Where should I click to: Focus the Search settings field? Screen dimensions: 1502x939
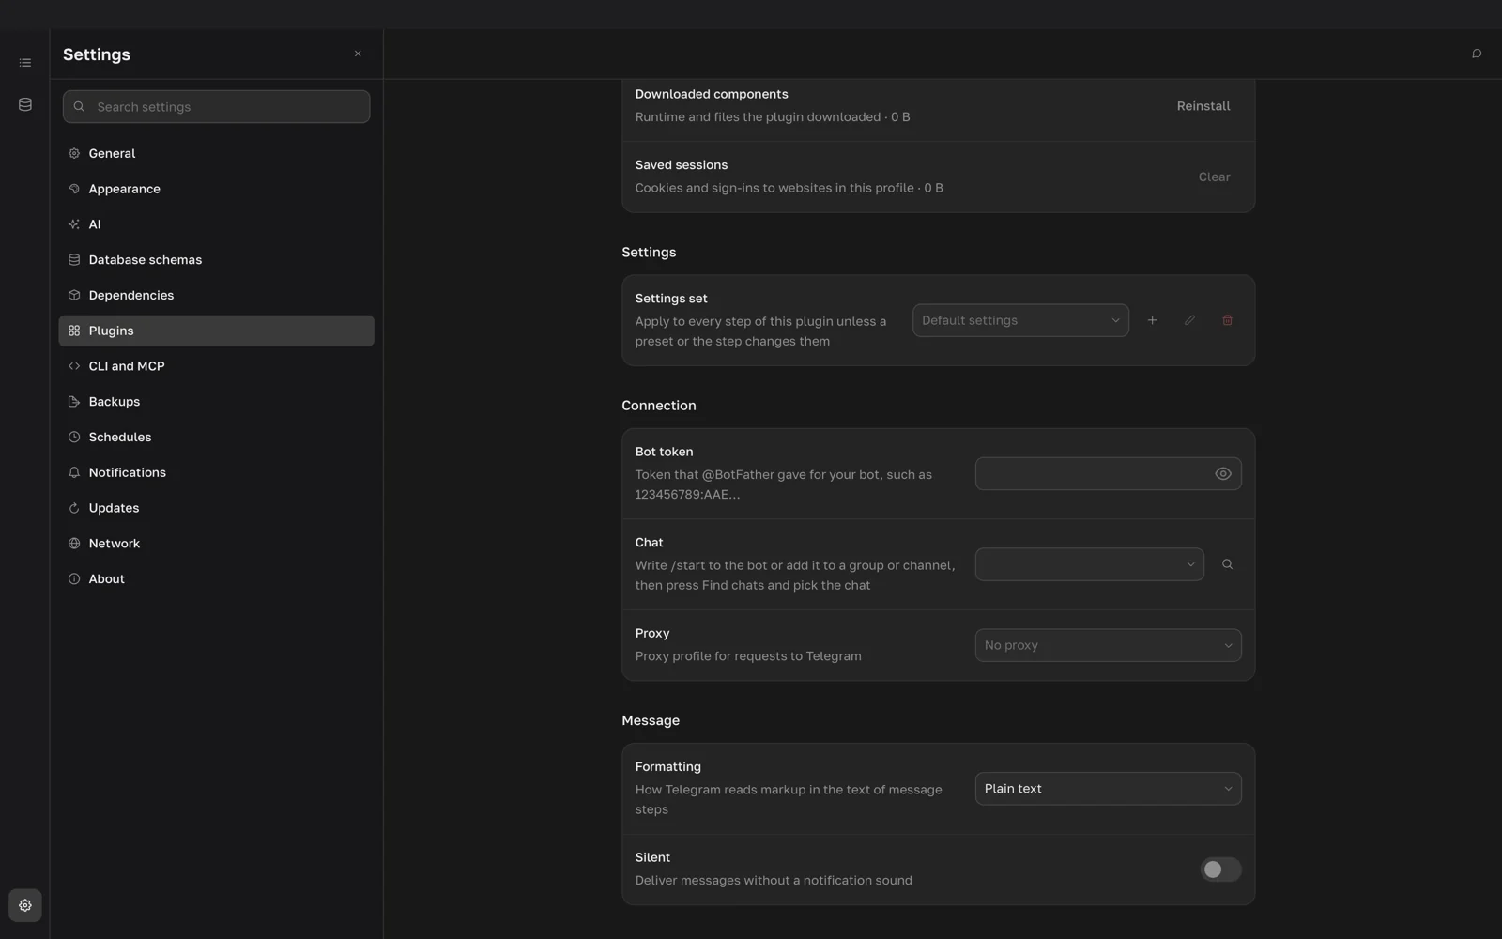click(x=217, y=107)
